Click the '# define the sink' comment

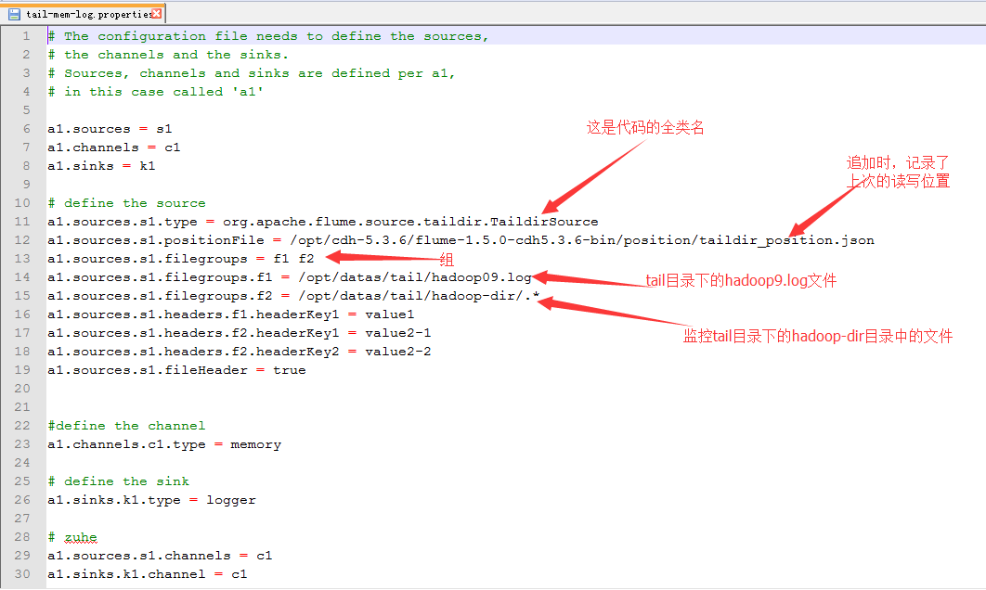pos(118,481)
